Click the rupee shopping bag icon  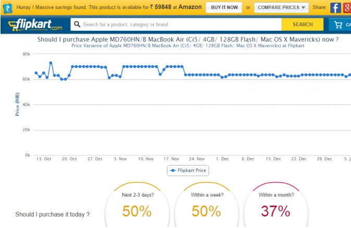pos(8,7)
